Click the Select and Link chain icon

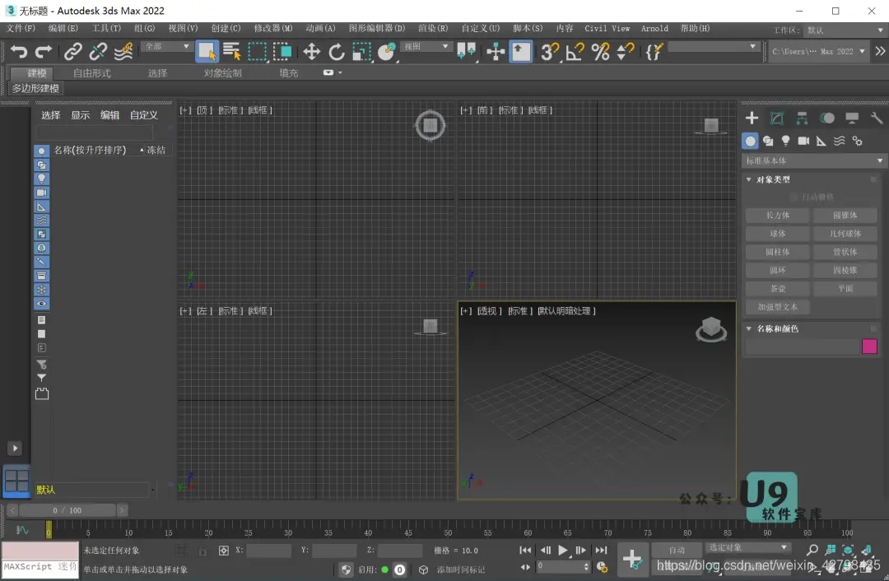(x=73, y=52)
